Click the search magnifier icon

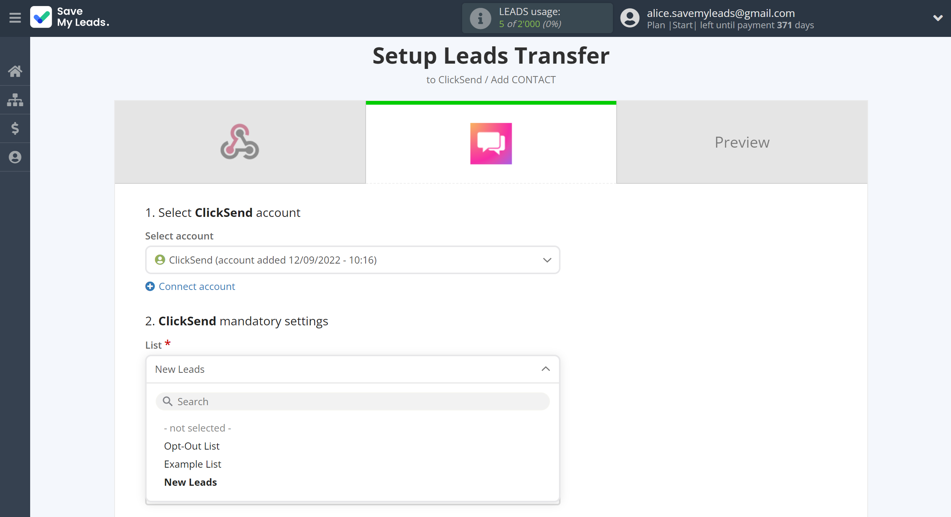167,401
